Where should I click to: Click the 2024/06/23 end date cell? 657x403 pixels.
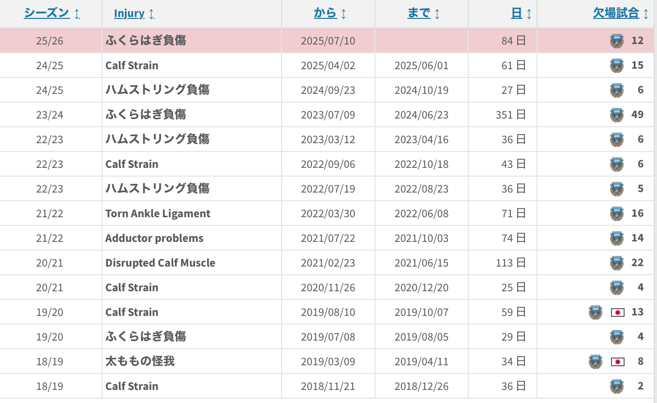(421, 115)
